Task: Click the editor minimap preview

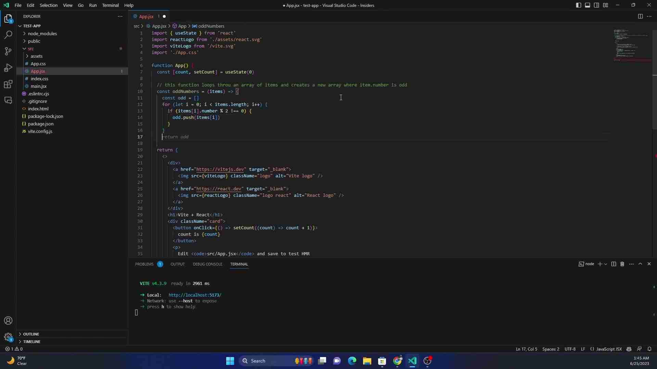Action: (631, 46)
